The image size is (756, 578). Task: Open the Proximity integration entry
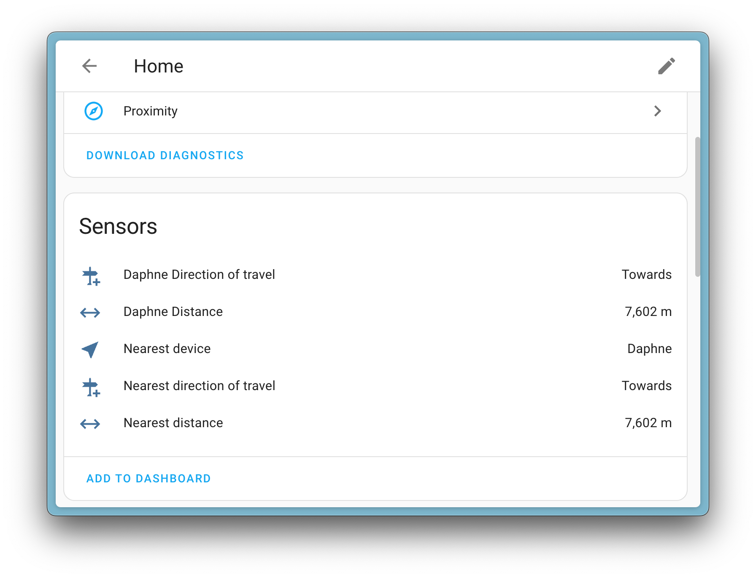click(151, 111)
